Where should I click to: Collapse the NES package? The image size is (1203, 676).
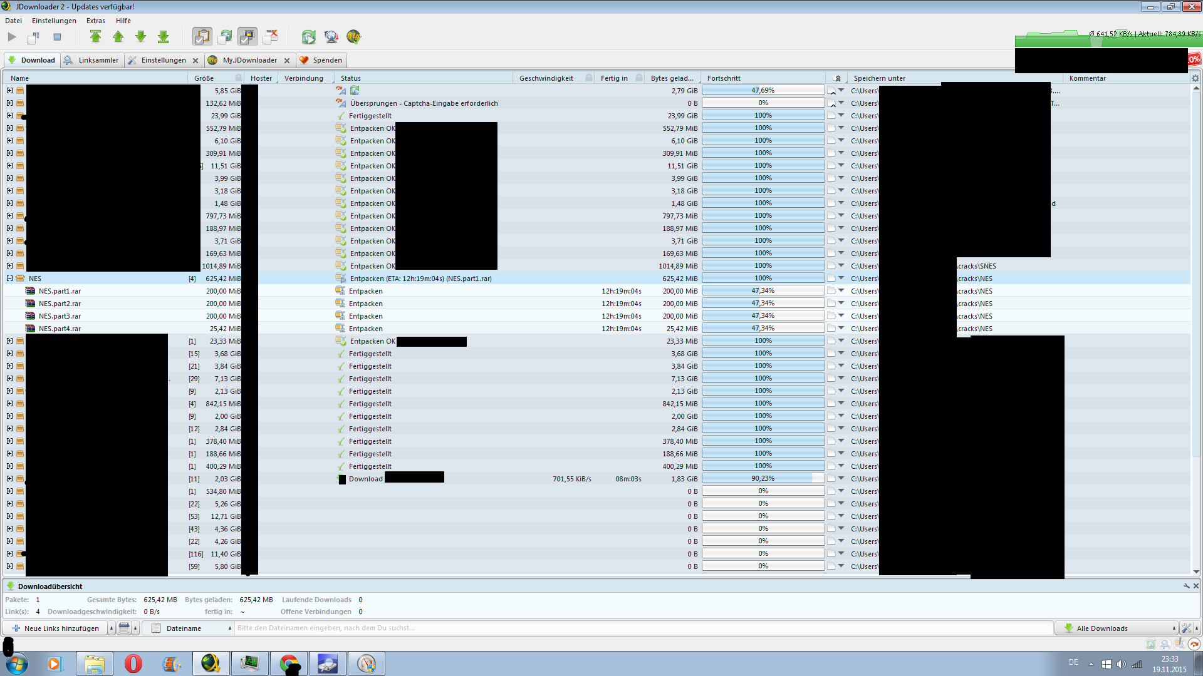coord(9,279)
